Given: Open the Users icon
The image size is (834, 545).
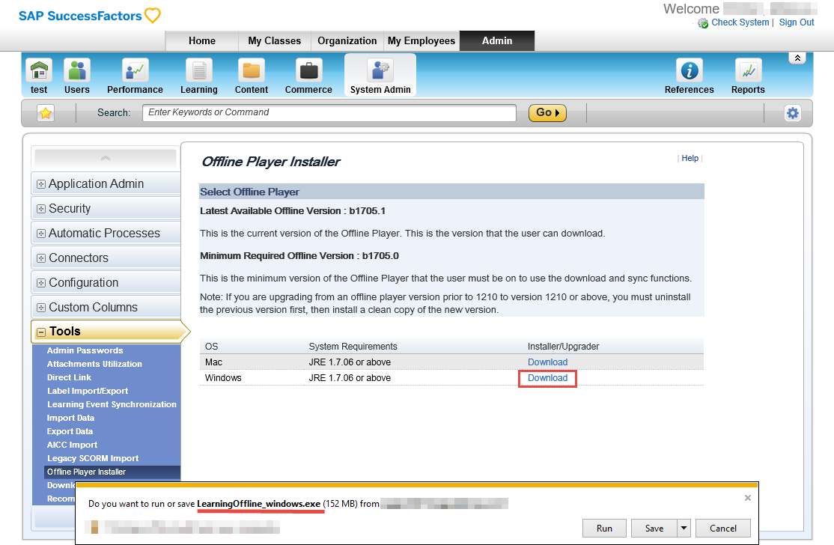Looking at the screenshot, I should coord(77,70).
